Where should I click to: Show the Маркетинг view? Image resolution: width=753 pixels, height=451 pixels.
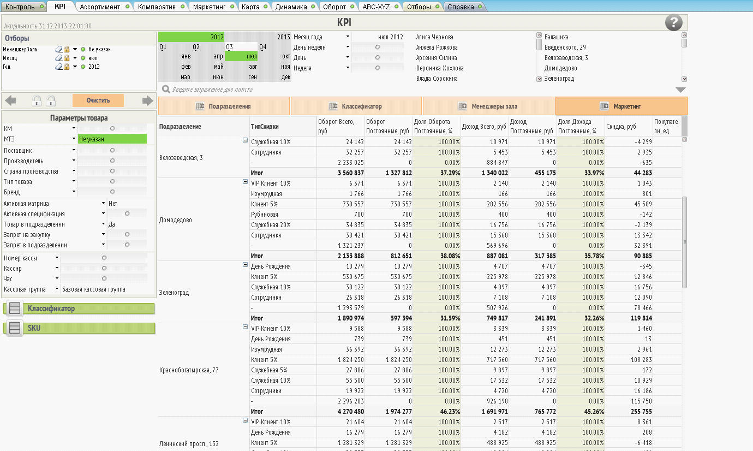pos(621,106)
